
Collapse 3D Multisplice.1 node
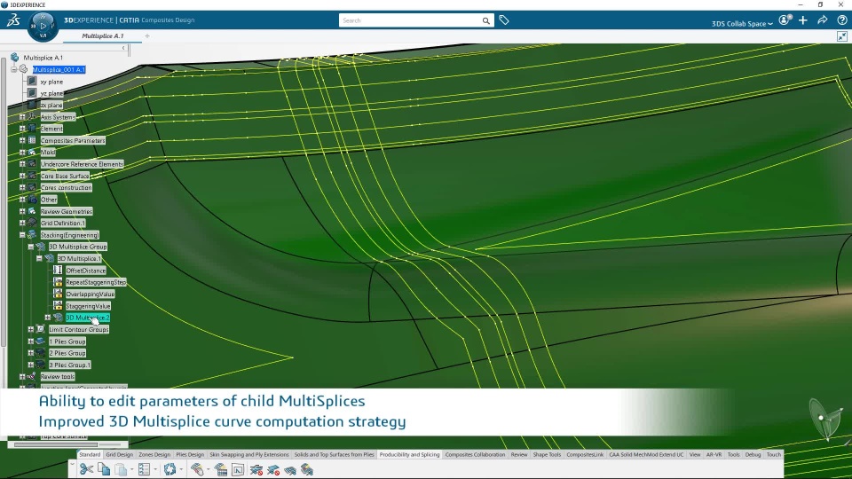tap(39, 258)
